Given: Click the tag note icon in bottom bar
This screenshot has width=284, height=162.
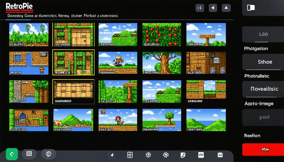Looking at the screenshot, I should [183, 155].
